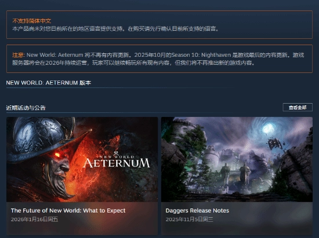Click the NEW WORLD: AETERNUM 版本 heading
This screenshot has height=238, width=319.
click(48, 83)
